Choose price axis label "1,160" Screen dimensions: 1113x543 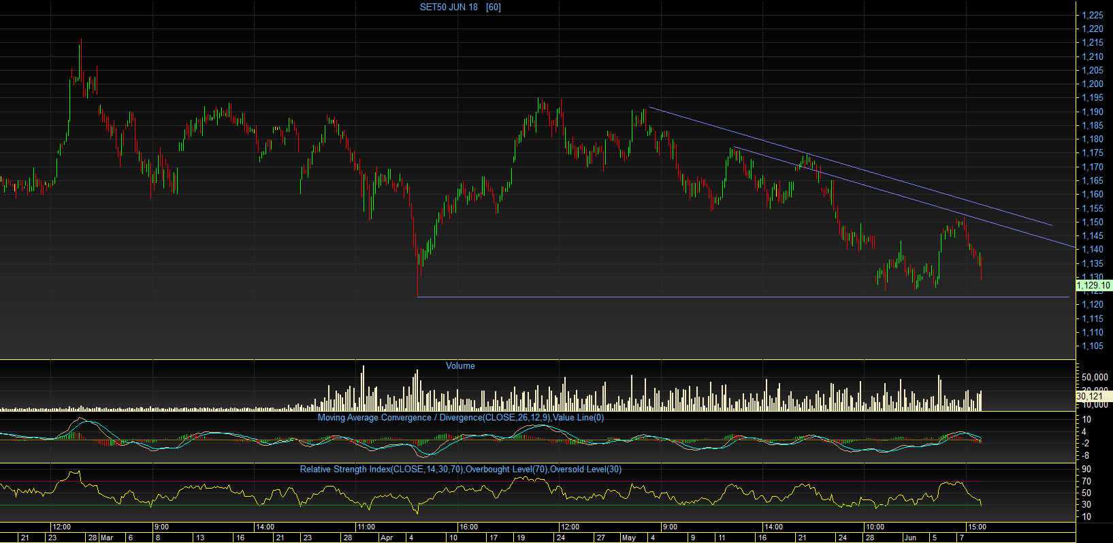(x=1093, y=194)
